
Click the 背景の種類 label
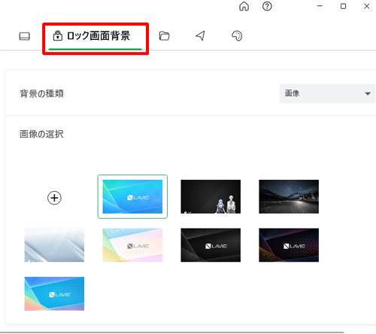41,94
